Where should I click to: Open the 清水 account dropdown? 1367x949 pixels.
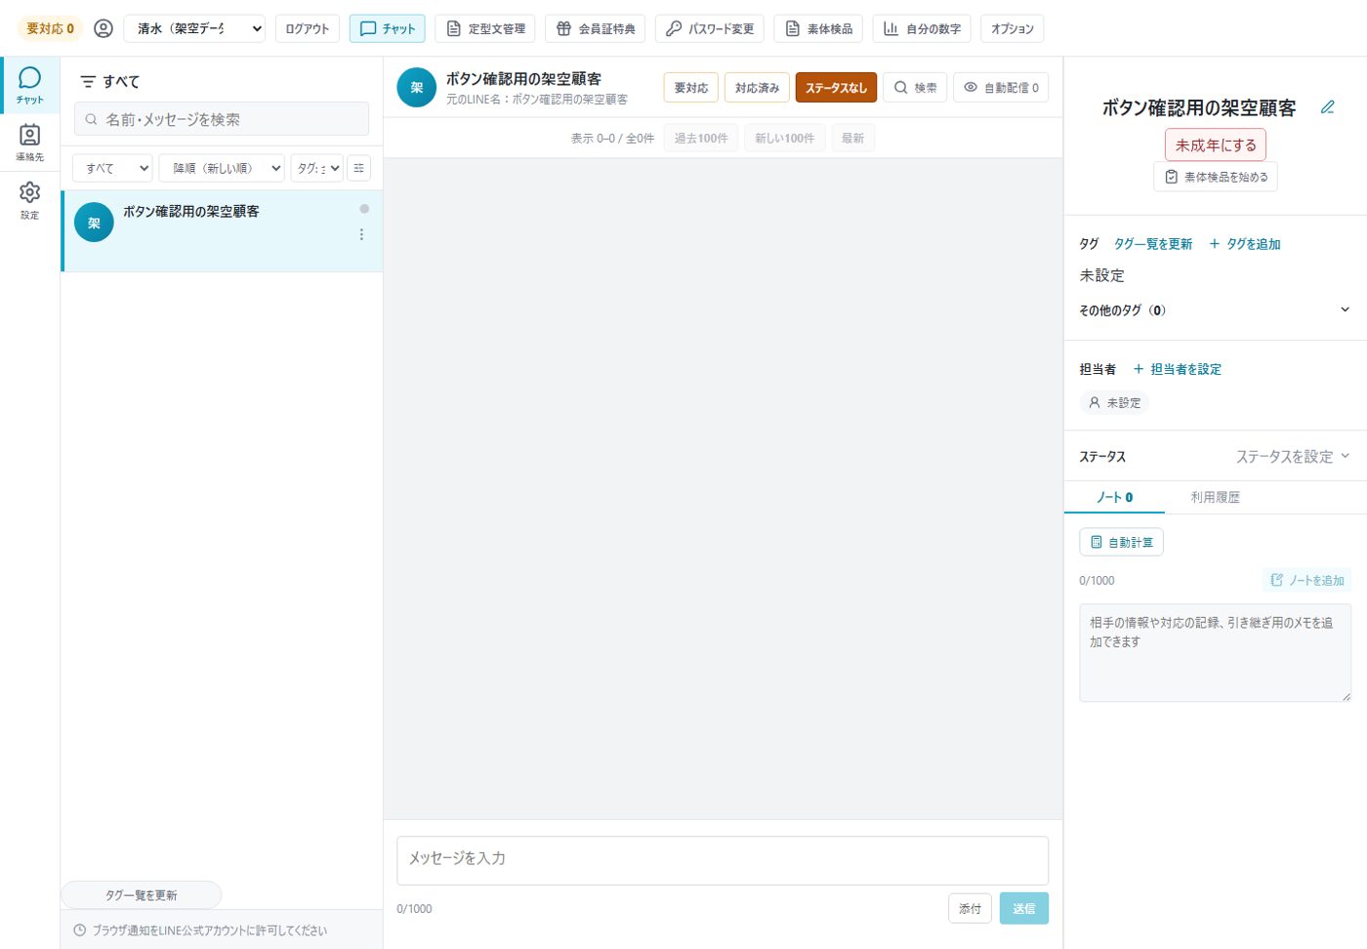point(194,28)
